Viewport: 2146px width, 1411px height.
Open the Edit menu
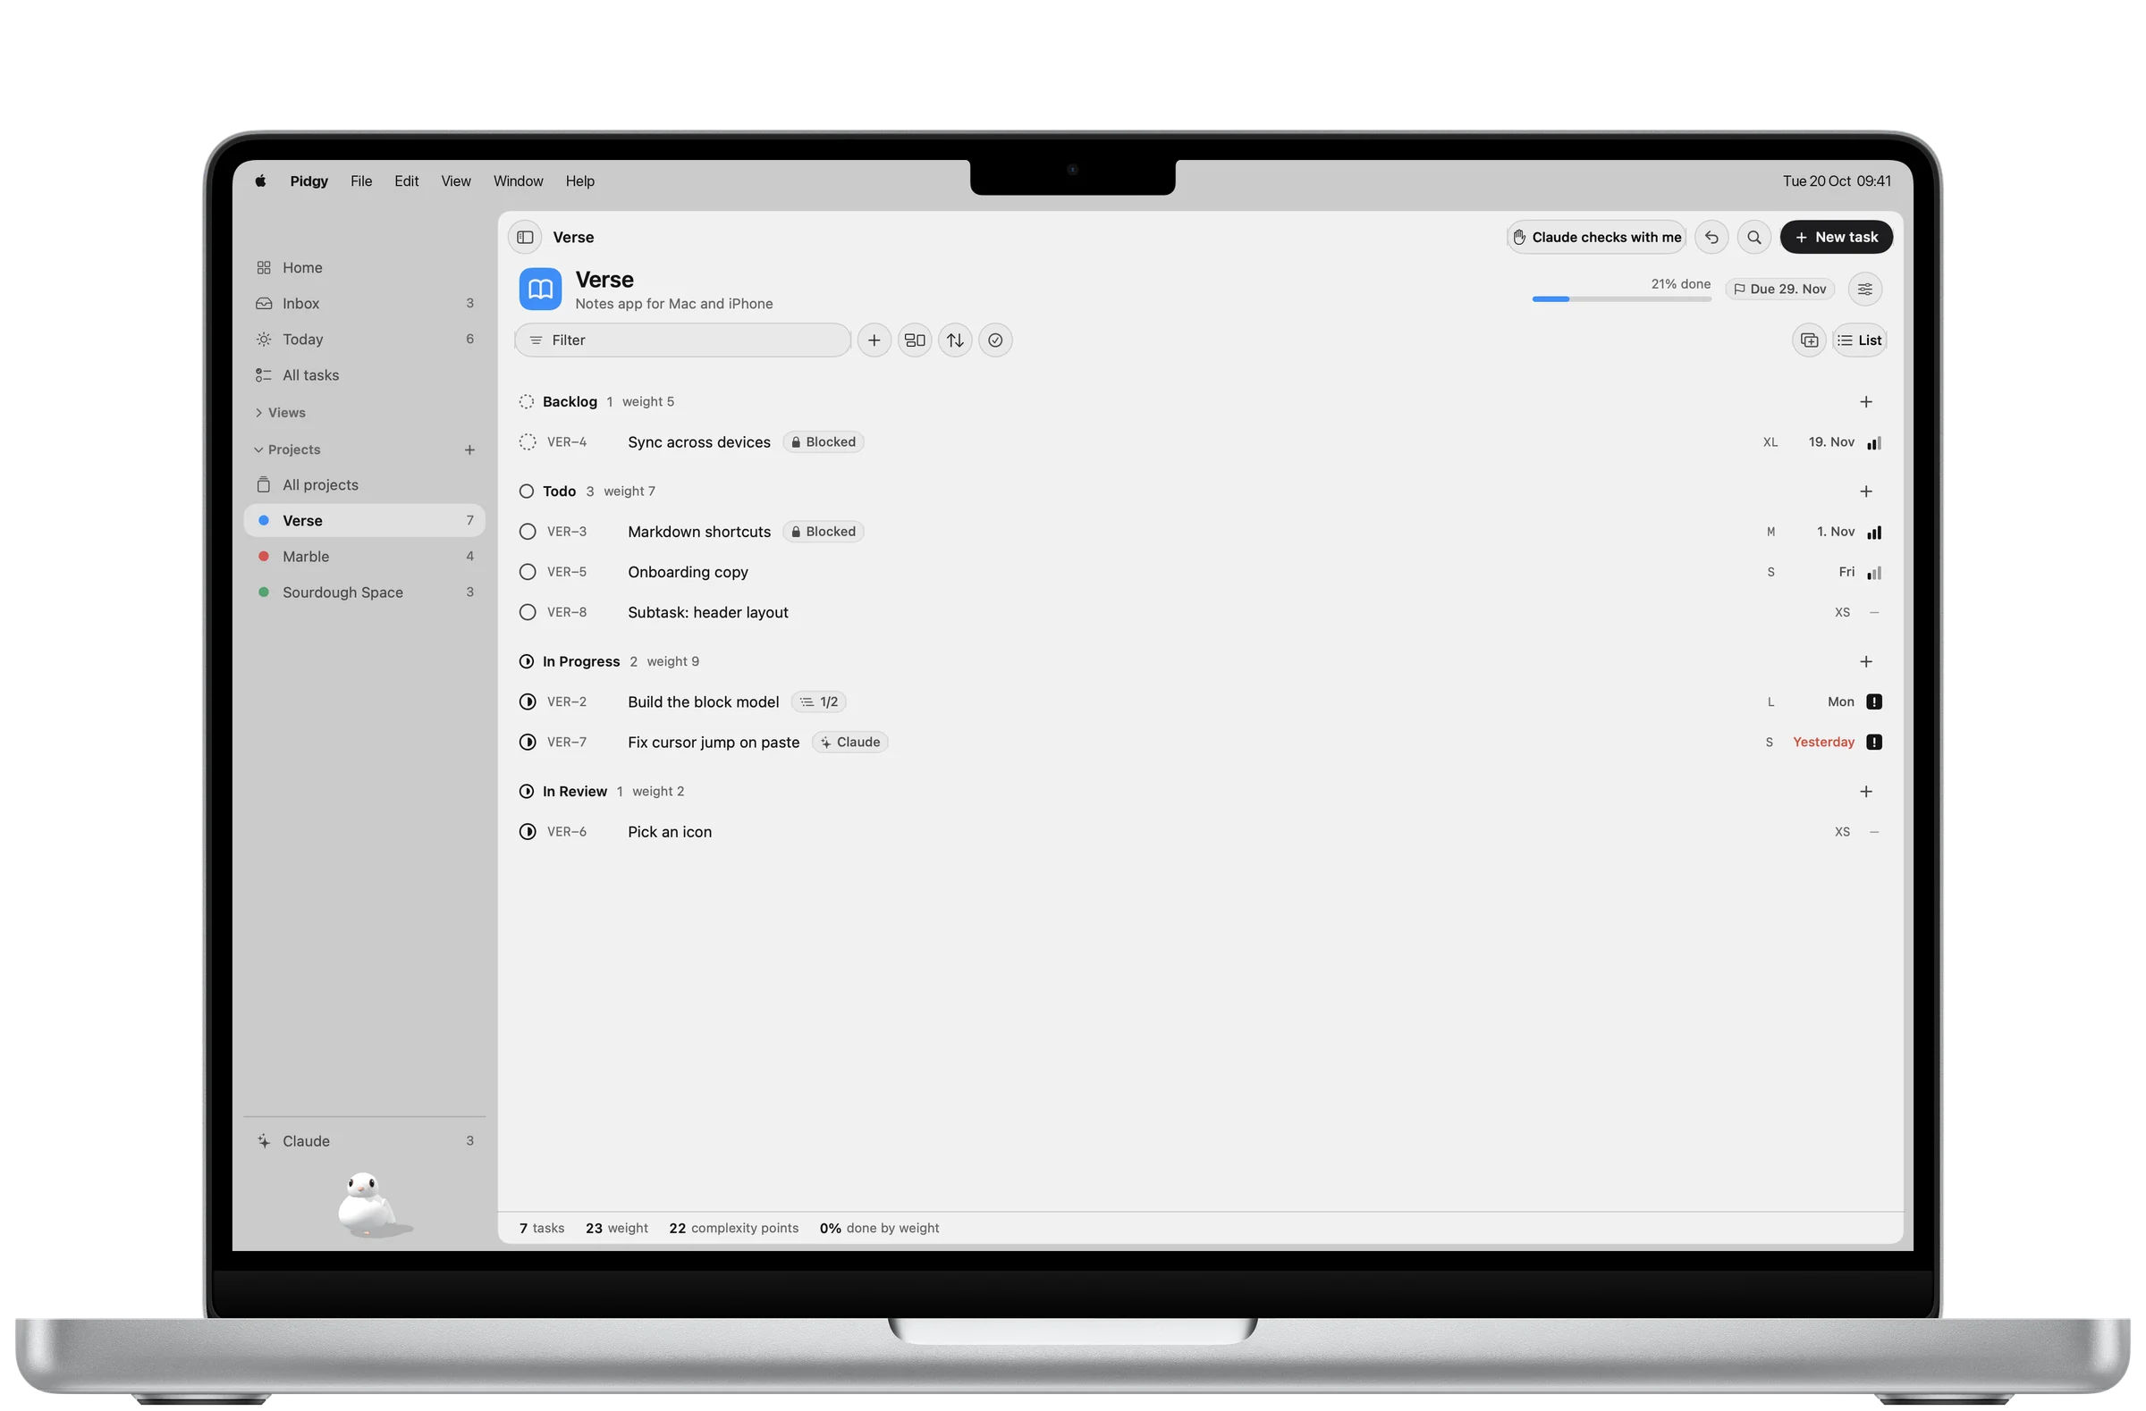407,181
